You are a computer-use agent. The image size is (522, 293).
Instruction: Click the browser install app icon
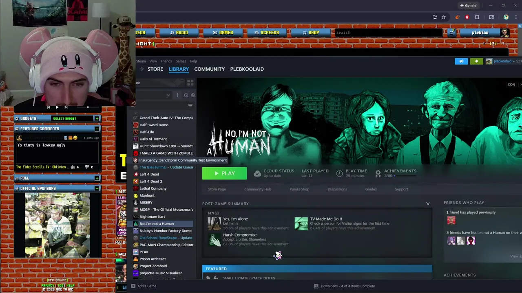click(435, 17)
